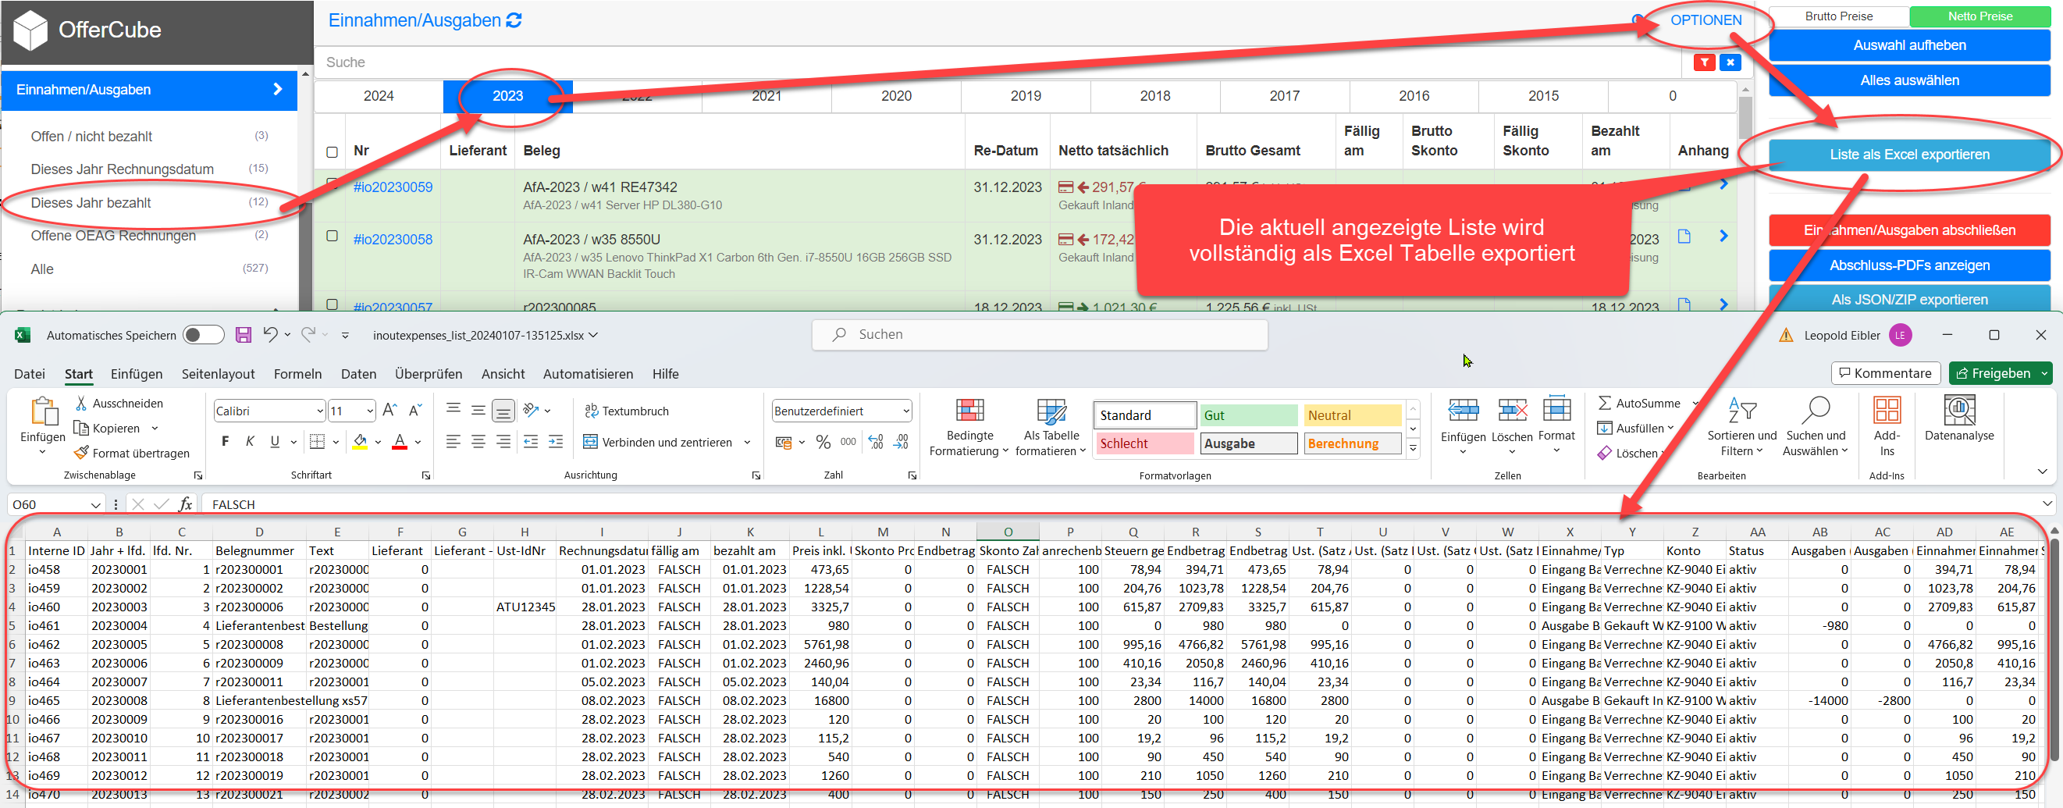Viewport: 2063px width, 808px height.
Task: Open the cell name box dropdown O60
Action: [x=95, y=504]
